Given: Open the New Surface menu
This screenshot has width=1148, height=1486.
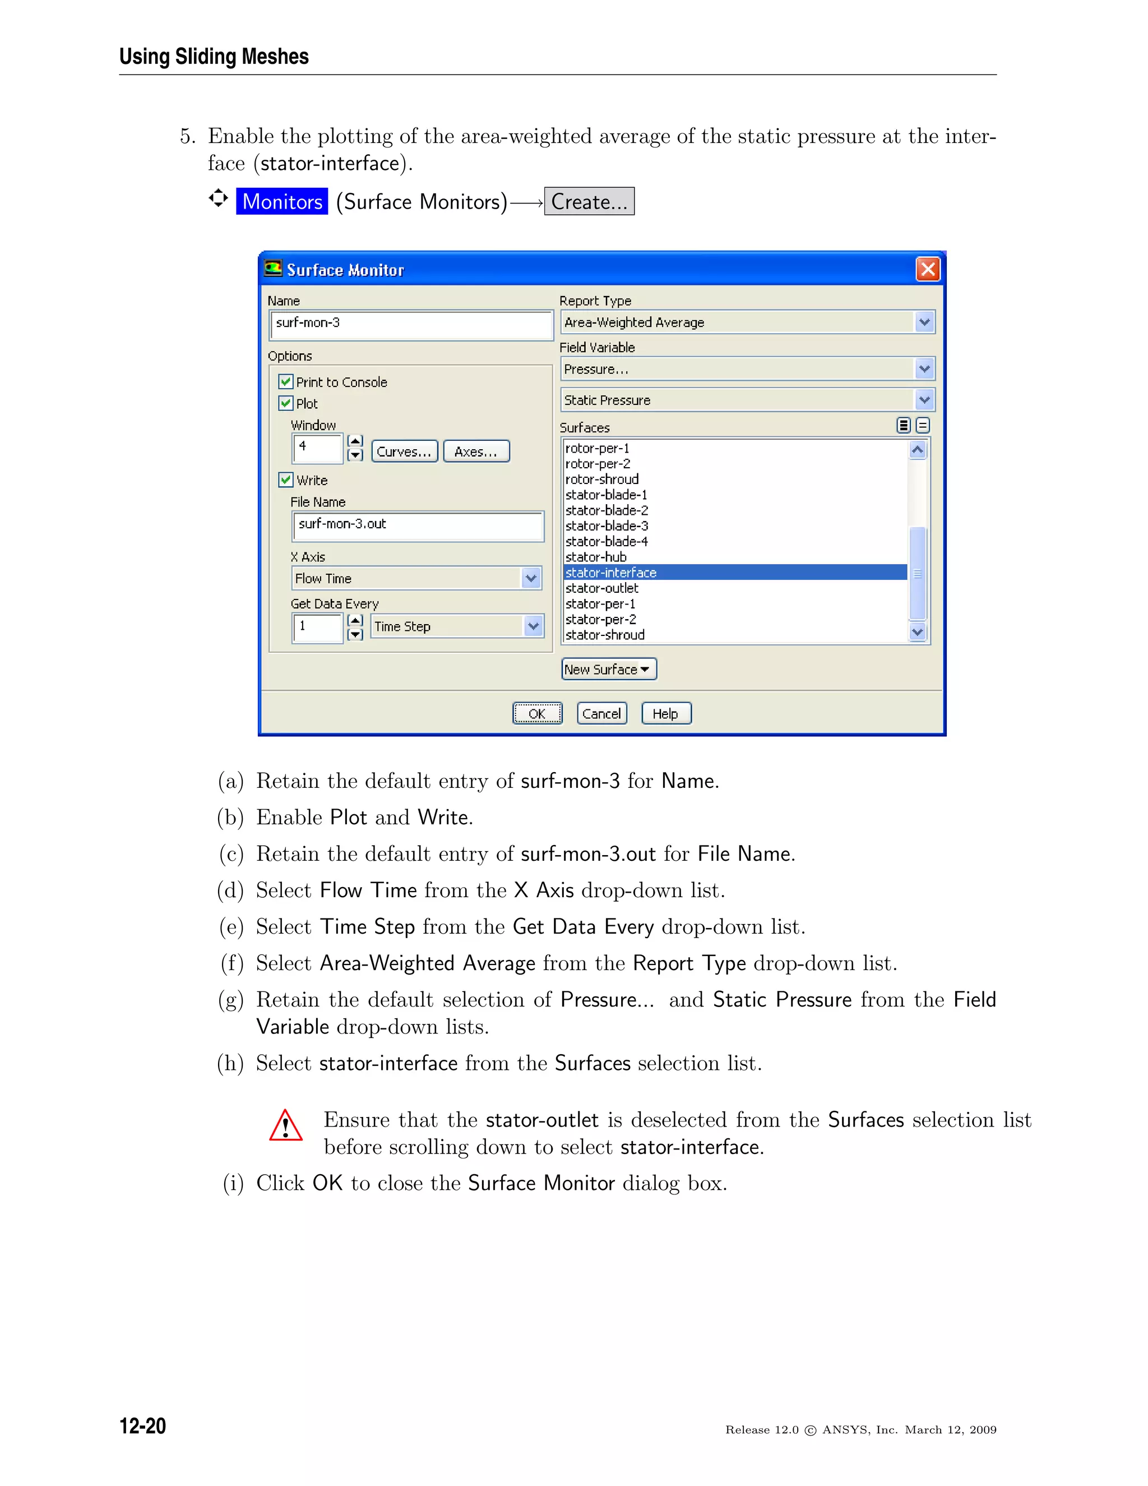Looking at the screenshot, I should pos(609,670).
